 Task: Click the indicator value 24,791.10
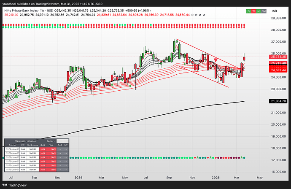click(x=43, y=15)
